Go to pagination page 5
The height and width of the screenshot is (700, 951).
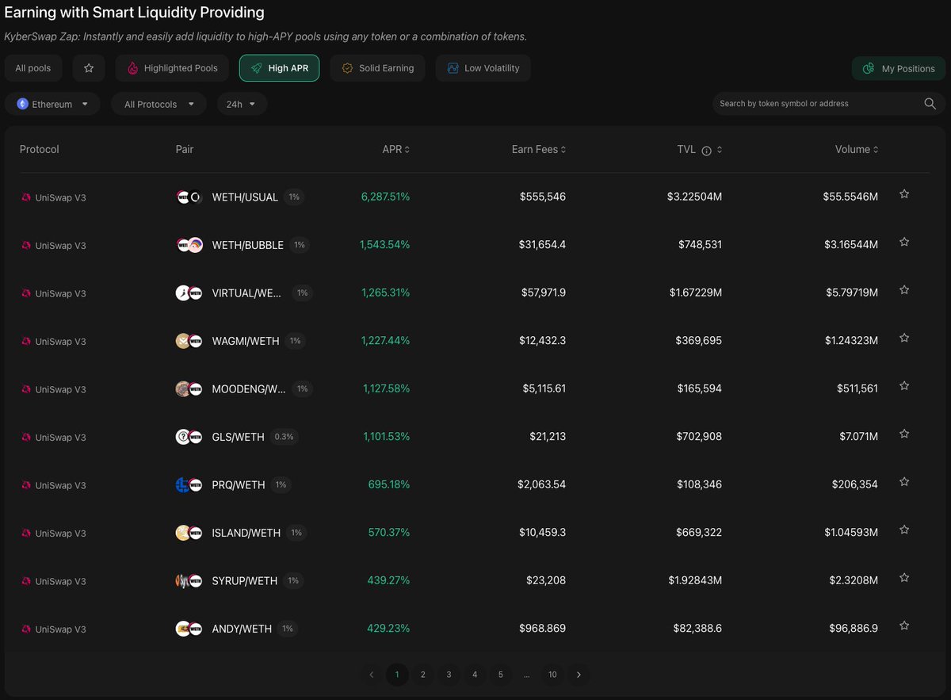(501, 675)
